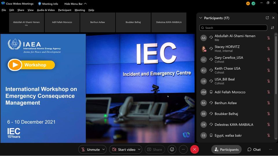This screenshot has height=156, width=278.
Task: Click the Meeting Info shield icon
Action: (40, 4)
